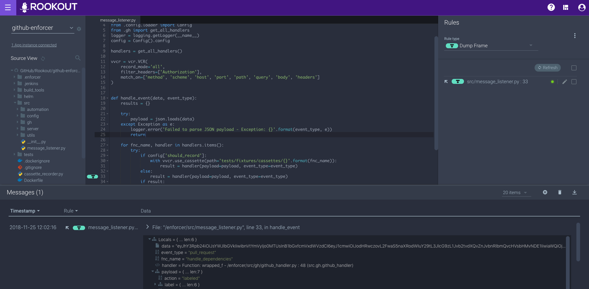This screenshot has height=289, width=589.
Task: Open the hamburger navigation menu
Action: coord(8,7)
